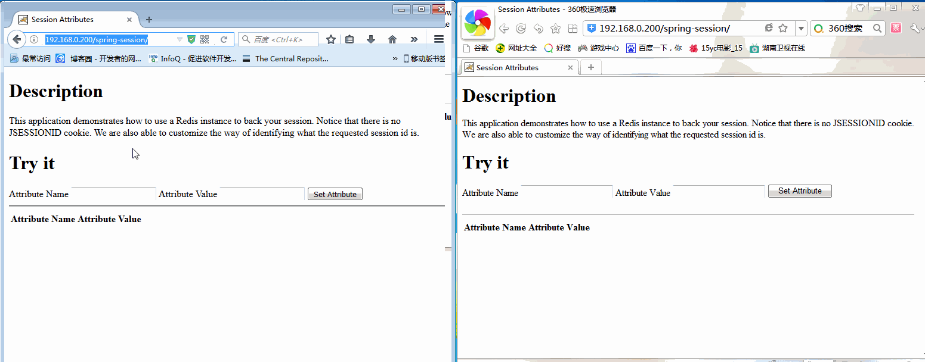Open the Firefox hamburger menu

point(439,39)
